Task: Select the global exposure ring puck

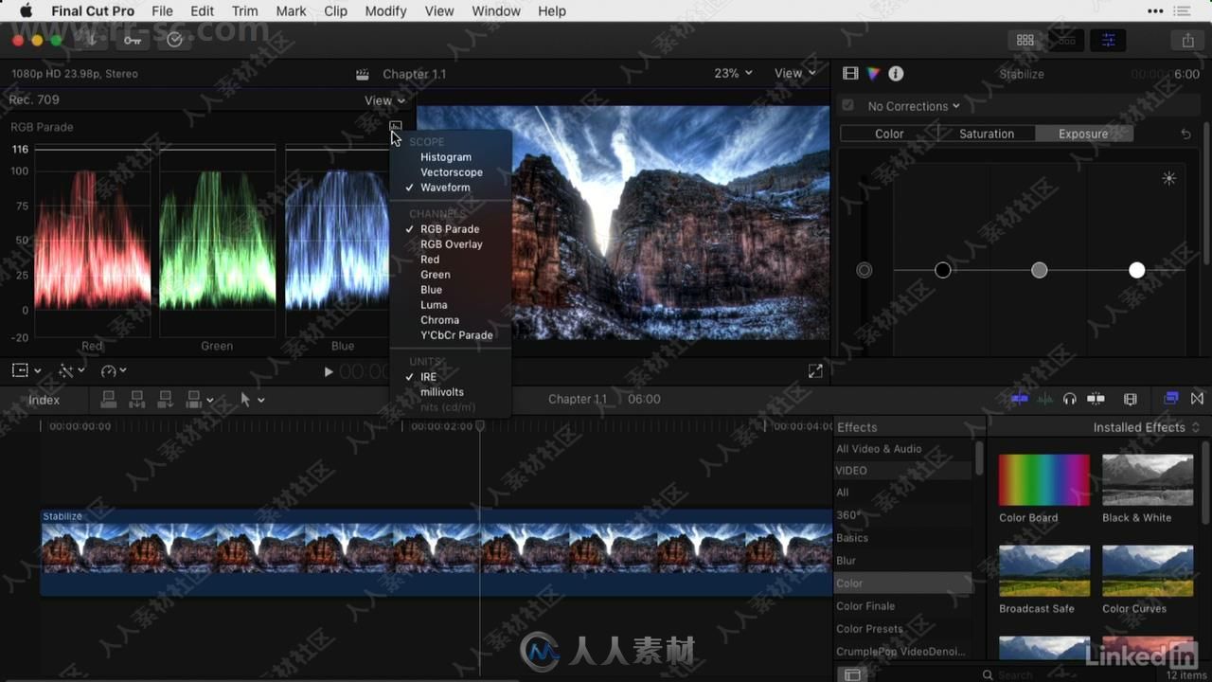Action: tap(864, 270)
